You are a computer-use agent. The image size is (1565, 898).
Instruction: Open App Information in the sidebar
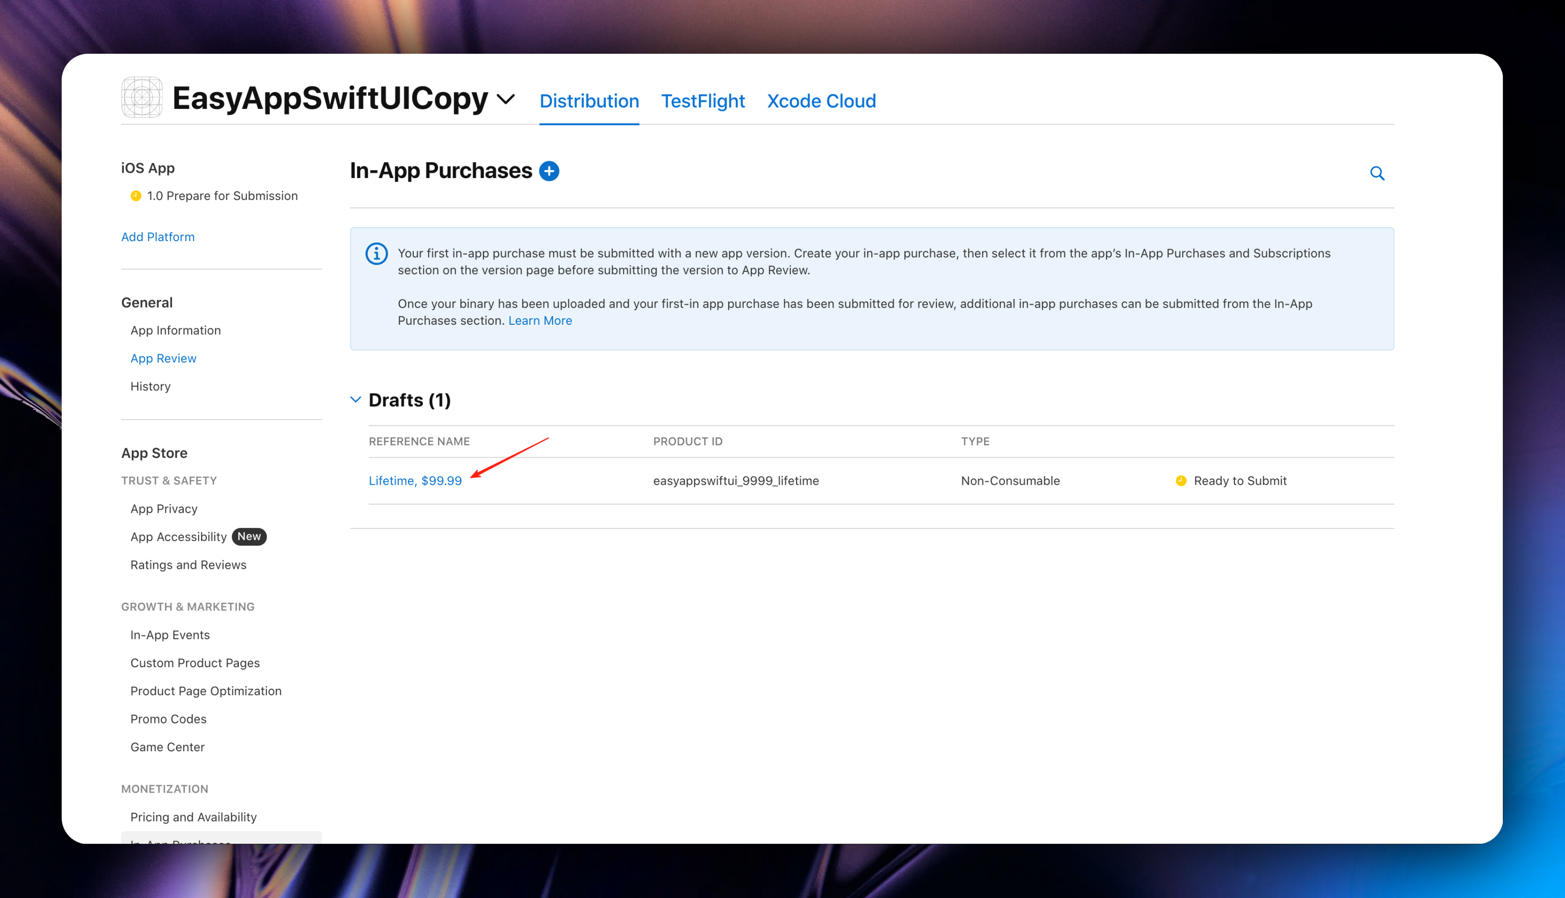pyautogui.click(x=176, y=330)
